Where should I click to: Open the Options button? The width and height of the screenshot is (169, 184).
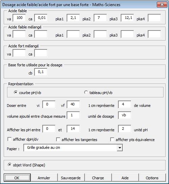click(x=152, y=178)
